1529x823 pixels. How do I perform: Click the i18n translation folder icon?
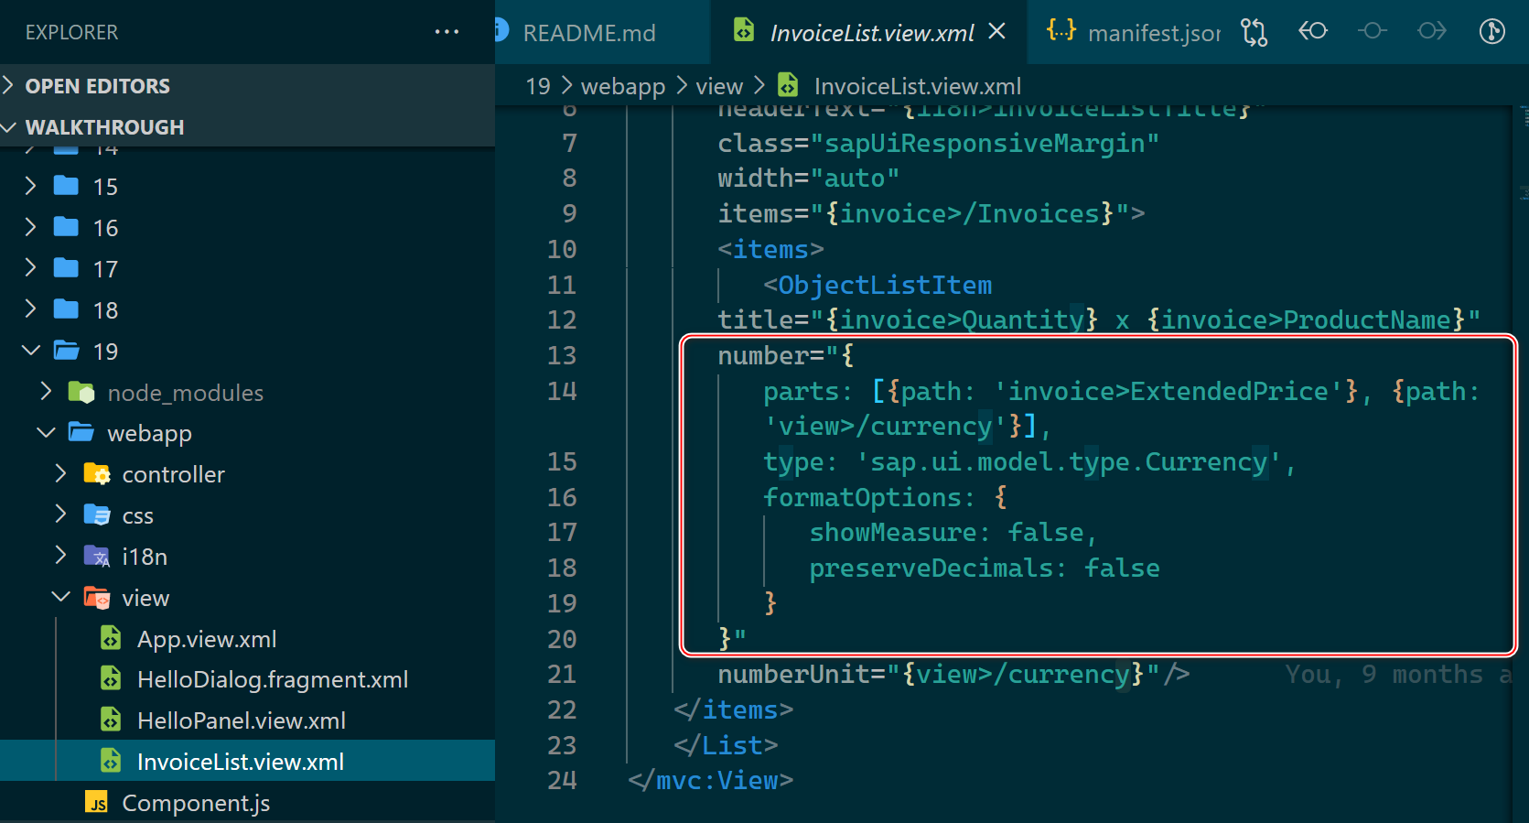point(96,557)
